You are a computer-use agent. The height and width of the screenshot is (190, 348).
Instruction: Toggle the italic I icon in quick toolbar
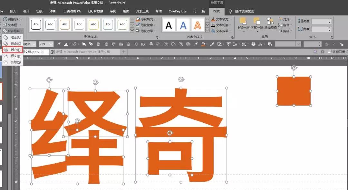click(x=334, y=44)
